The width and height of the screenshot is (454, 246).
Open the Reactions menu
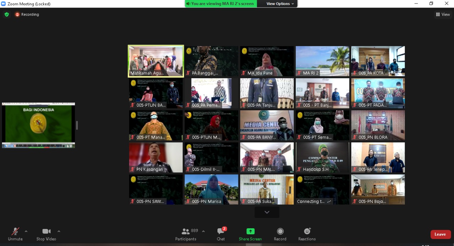click(307, 234)
